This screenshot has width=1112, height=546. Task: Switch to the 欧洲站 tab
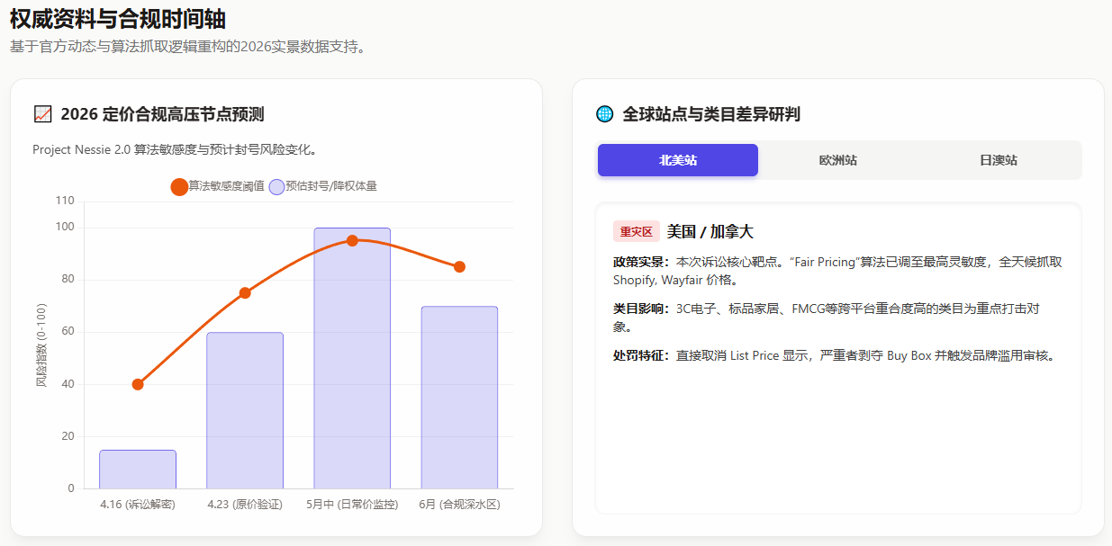click(837, 160)
